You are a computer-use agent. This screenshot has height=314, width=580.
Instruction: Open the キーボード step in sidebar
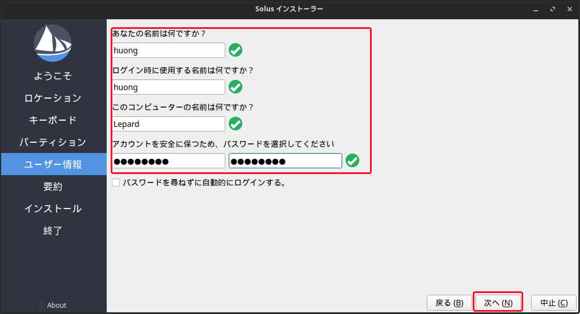pyautogui.click(x=53, y=120)
